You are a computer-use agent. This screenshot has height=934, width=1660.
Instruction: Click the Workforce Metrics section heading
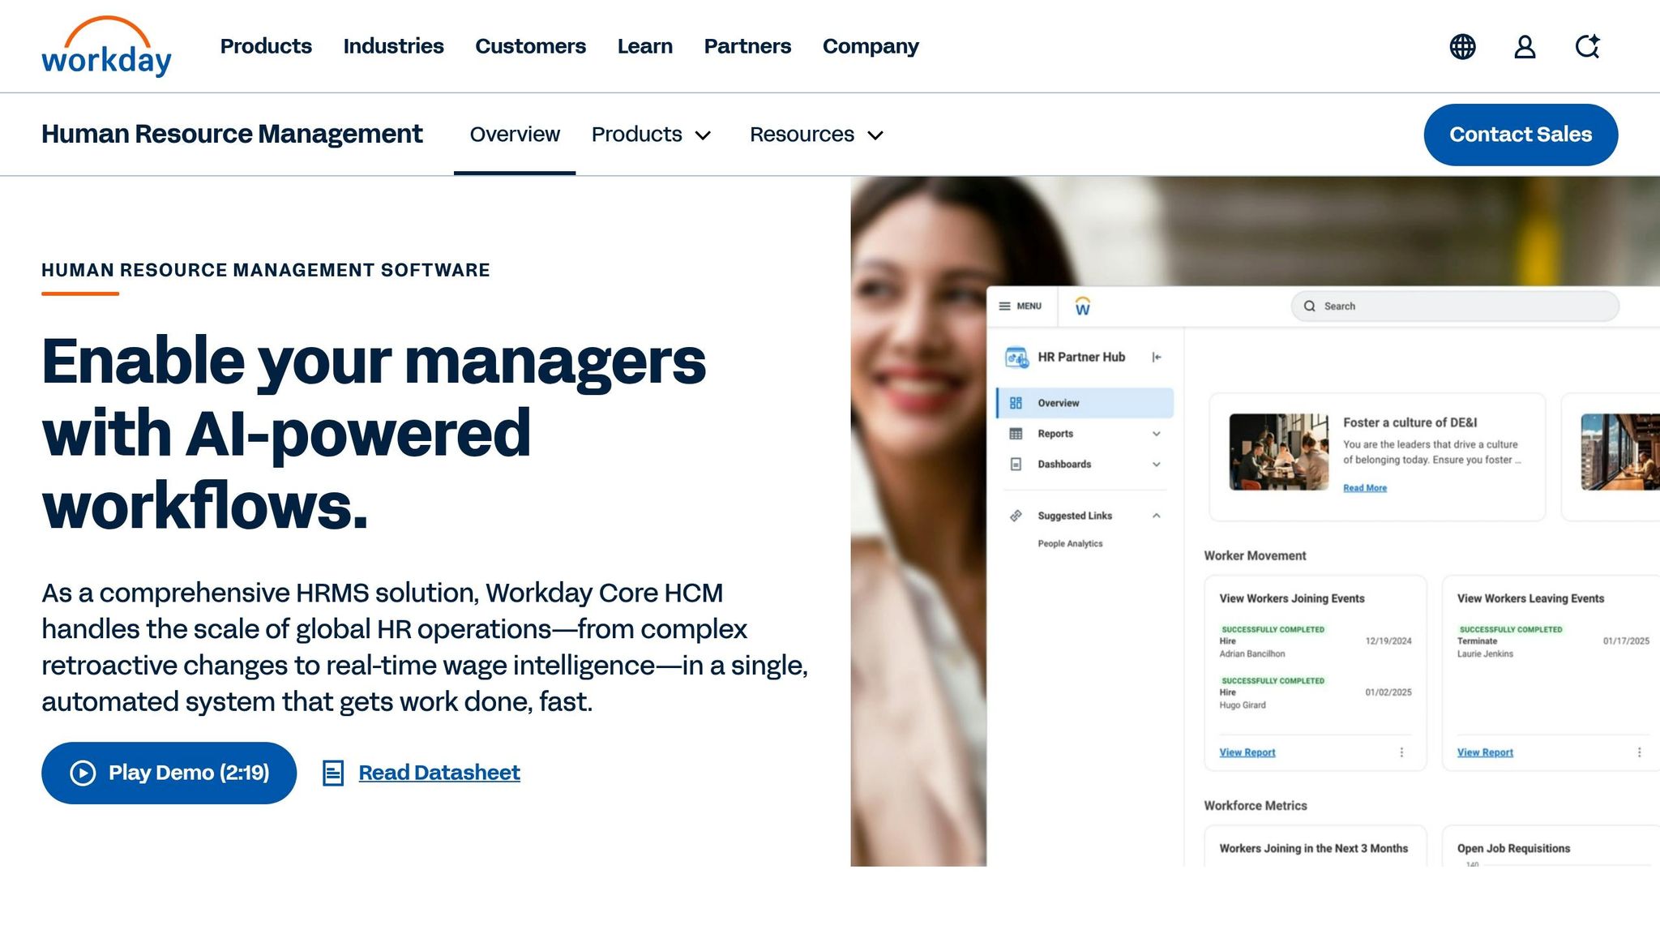pos(1255,805)
